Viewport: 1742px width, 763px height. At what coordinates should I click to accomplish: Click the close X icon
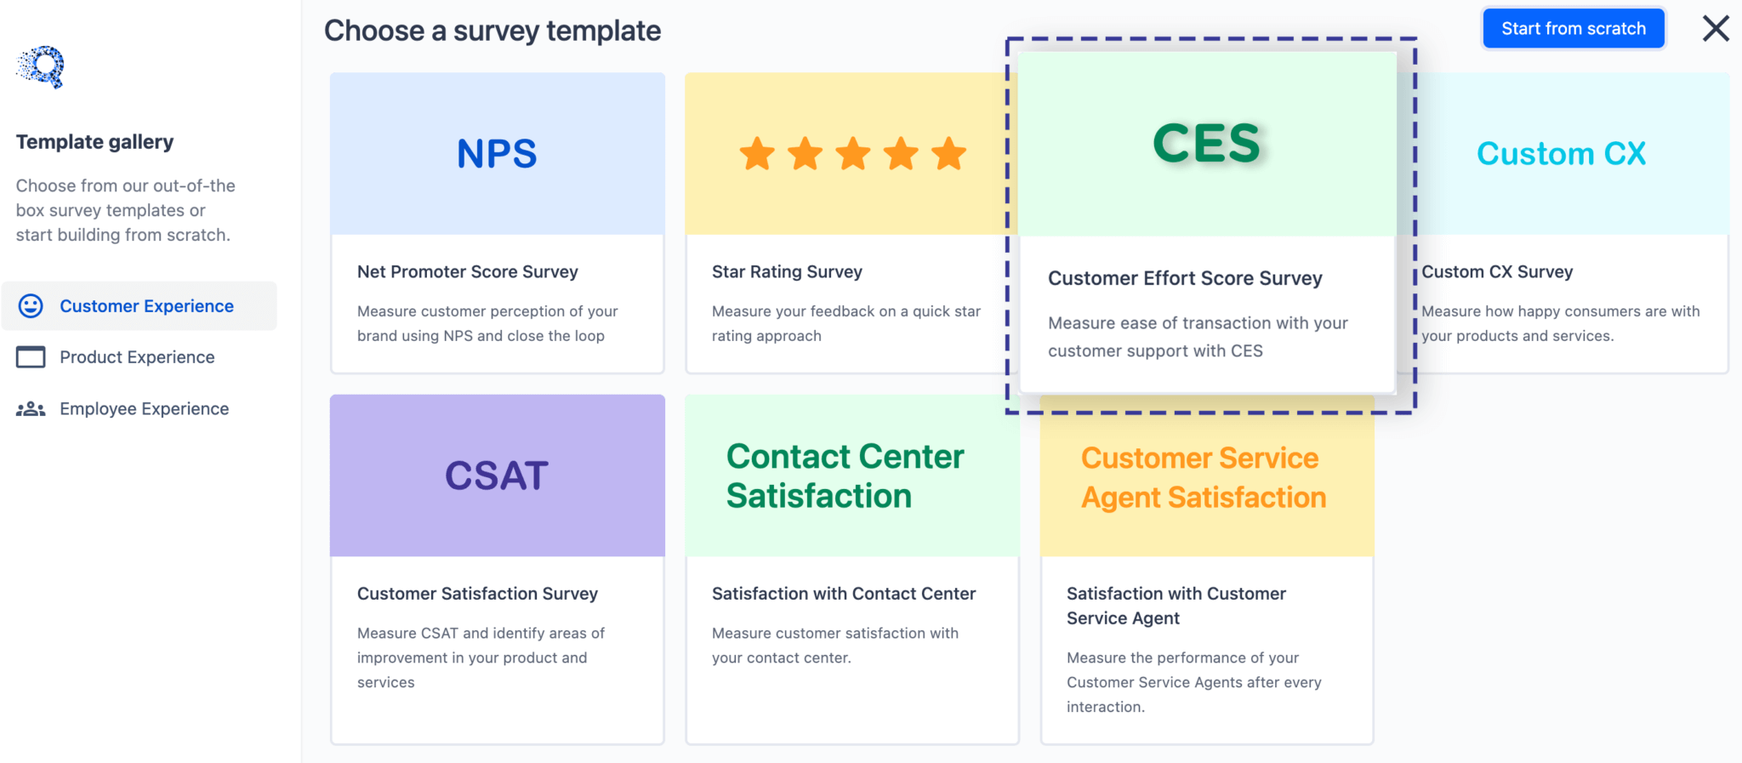coord(1716,28)
